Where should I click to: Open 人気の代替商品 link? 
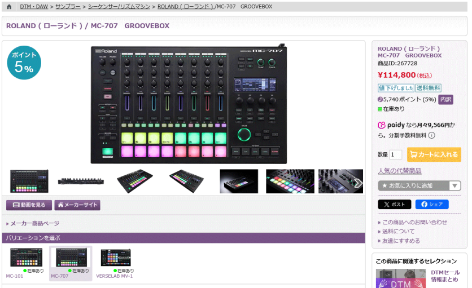399,171
